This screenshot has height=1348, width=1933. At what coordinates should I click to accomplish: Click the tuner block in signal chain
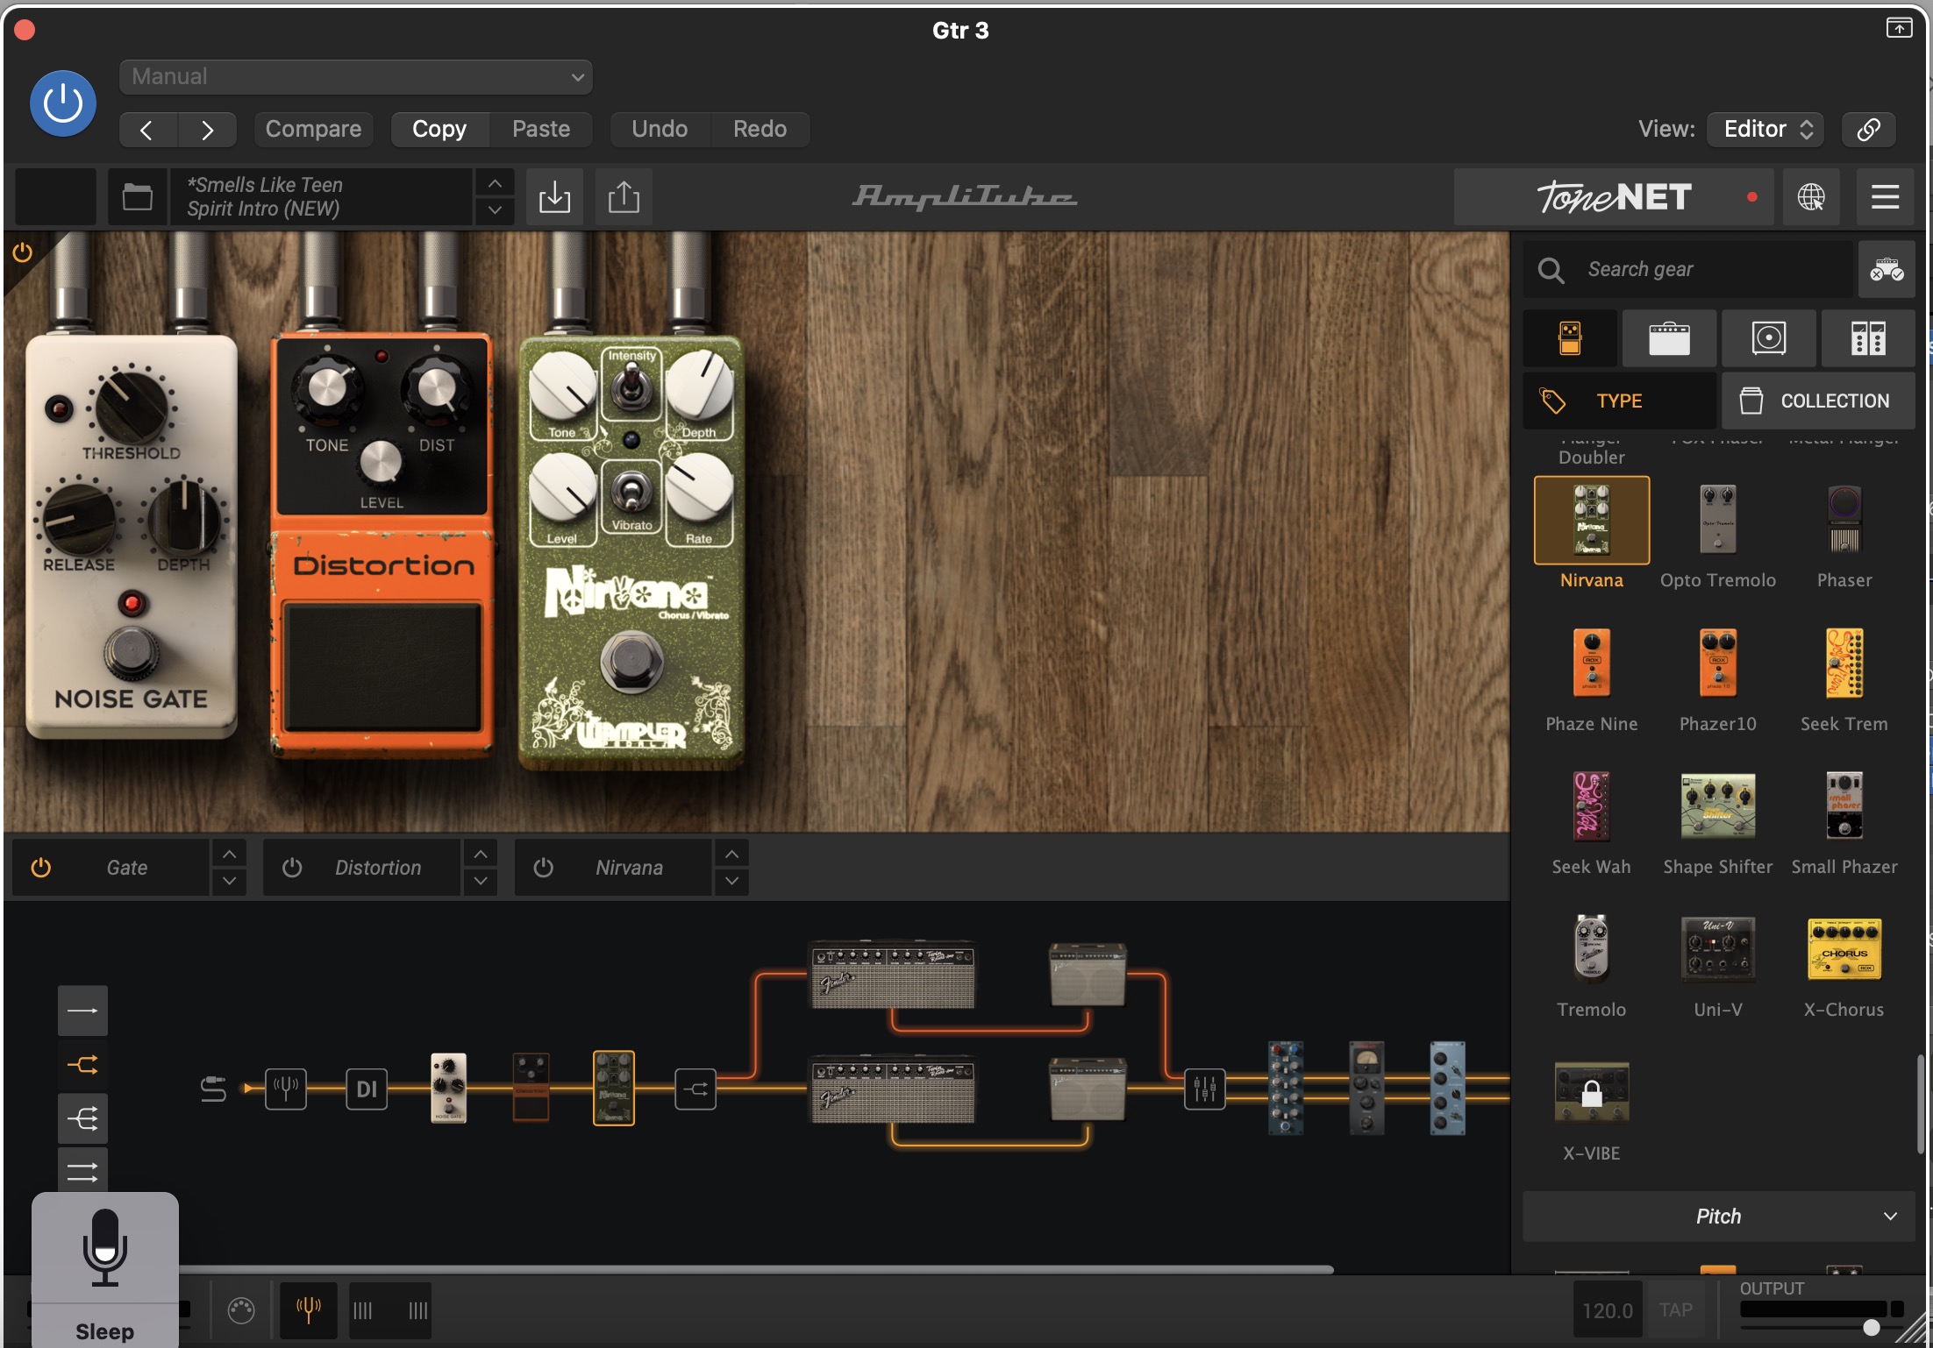[286, 1089]
